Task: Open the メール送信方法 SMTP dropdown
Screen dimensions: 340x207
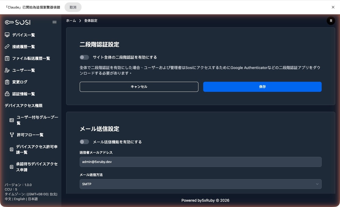Action: 201,184
